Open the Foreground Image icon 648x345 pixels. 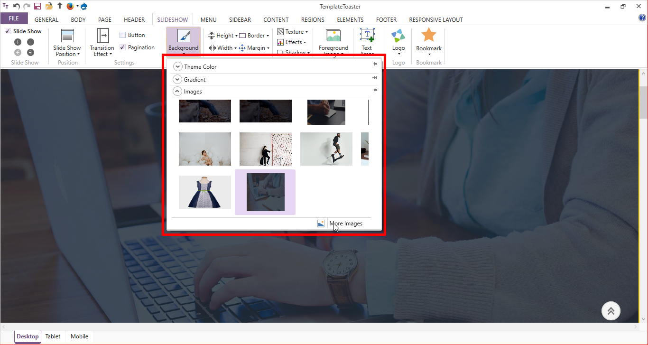(333, 36)
